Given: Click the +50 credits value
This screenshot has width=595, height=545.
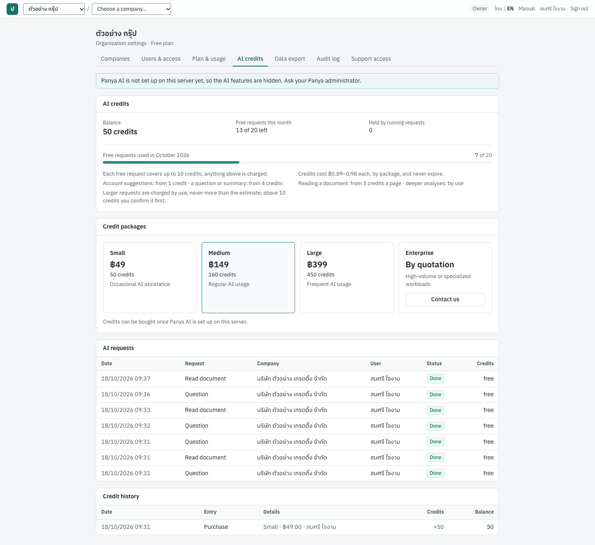Looking at the screenshot, I should pyautogui.click(x=438, y=527).
